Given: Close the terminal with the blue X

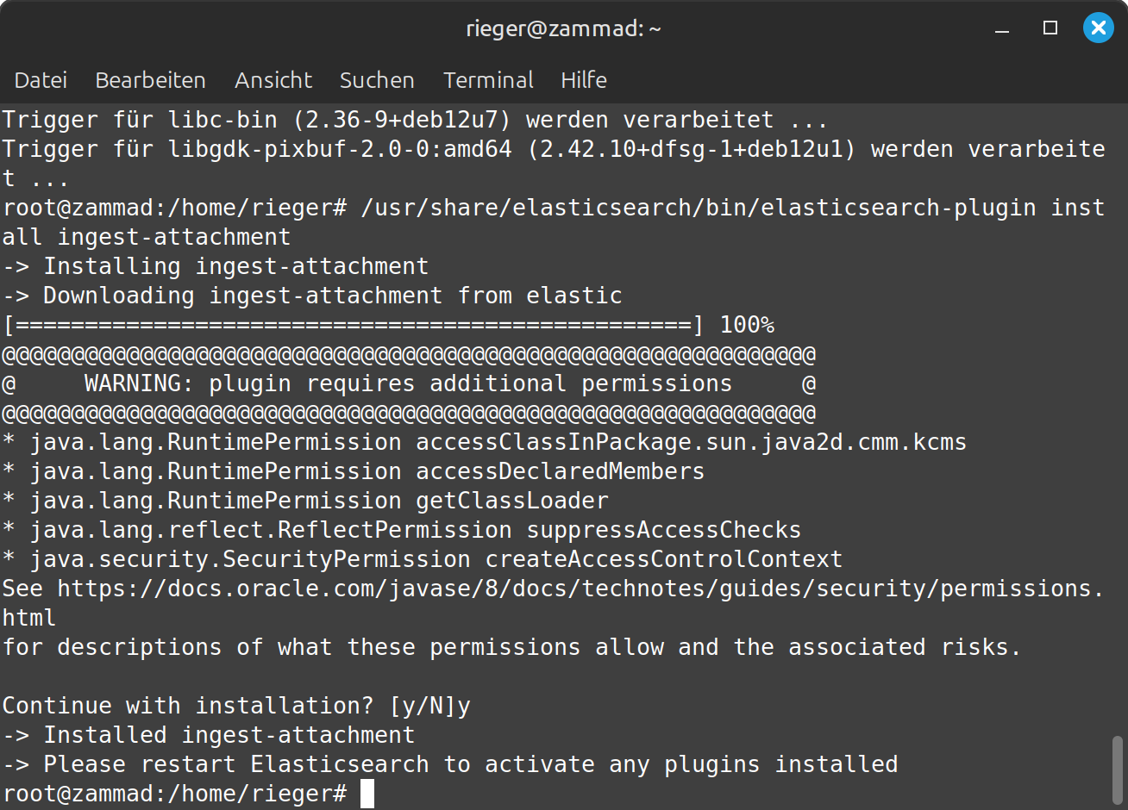Looking at the screenshot, I should point(1099,28).
